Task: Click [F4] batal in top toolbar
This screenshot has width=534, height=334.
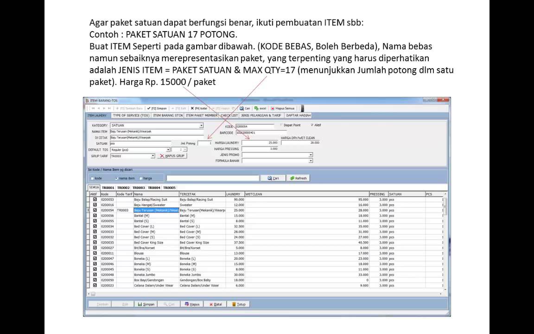Action: (199, 109)
